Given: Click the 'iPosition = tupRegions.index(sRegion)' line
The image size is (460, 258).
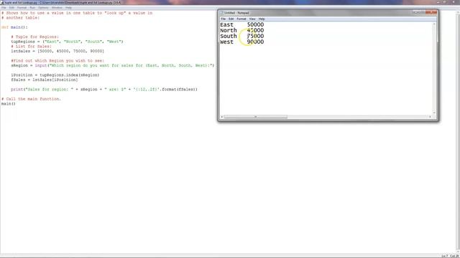Looking at the screenshot, I should (x=55, y=75).
